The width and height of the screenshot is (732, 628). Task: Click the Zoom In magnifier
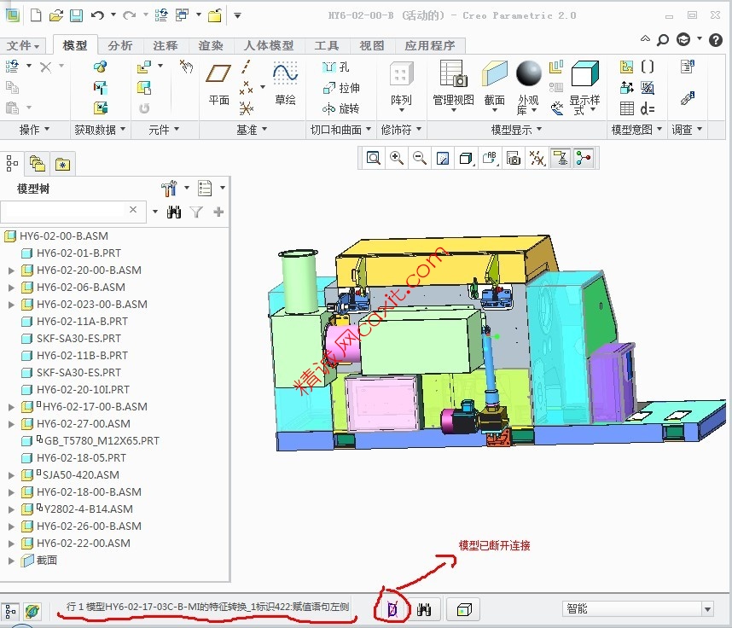pyautogui.click(x=397, y=159)
